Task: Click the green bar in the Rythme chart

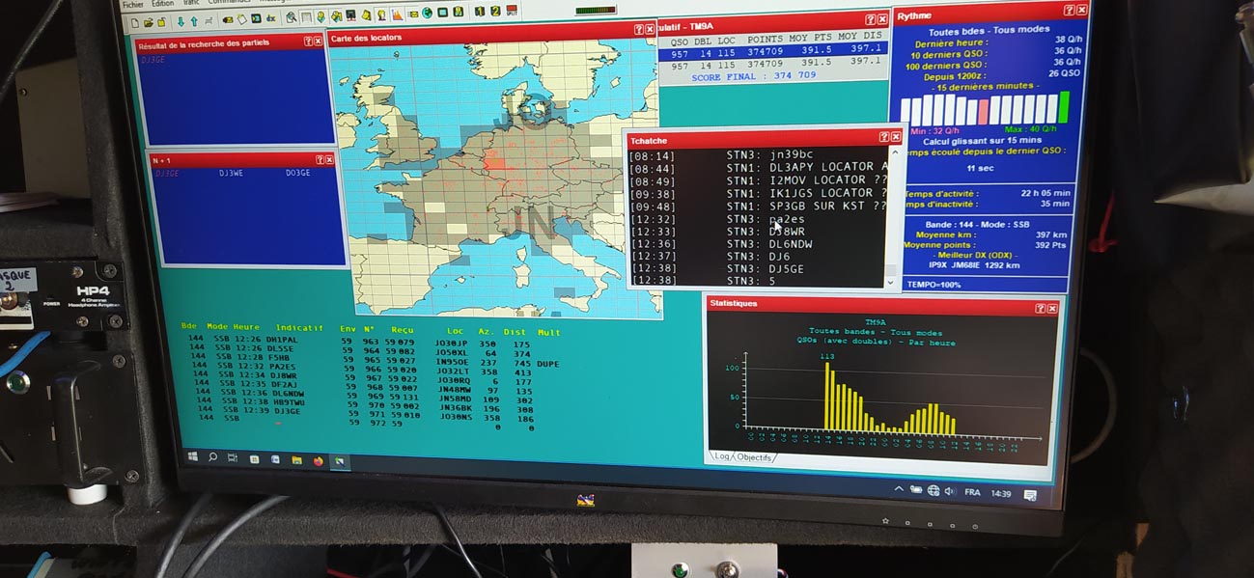Action: [1064, 107]
